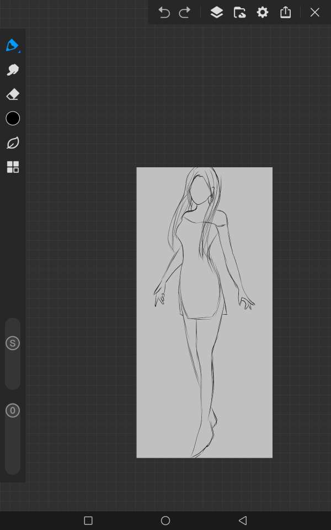The height and width of the screenshot is (530, 331).
Task: Open the grid panels icon
Action: (x=13, y=167)
